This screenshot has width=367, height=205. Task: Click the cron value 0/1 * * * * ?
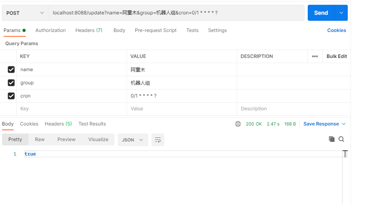[182, 96]
